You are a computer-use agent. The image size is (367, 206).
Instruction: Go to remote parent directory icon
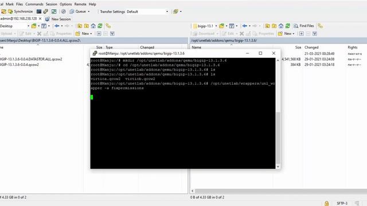(x=267, y=26)
